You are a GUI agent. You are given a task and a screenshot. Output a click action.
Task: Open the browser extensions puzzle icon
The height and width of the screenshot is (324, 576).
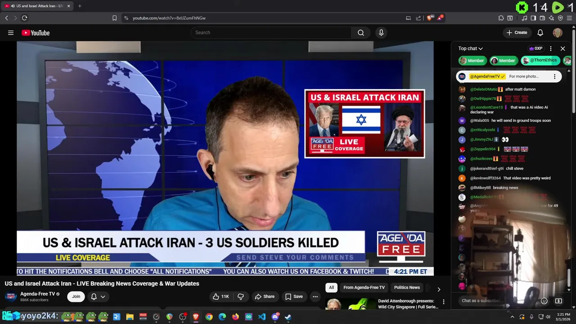point(501,18)
